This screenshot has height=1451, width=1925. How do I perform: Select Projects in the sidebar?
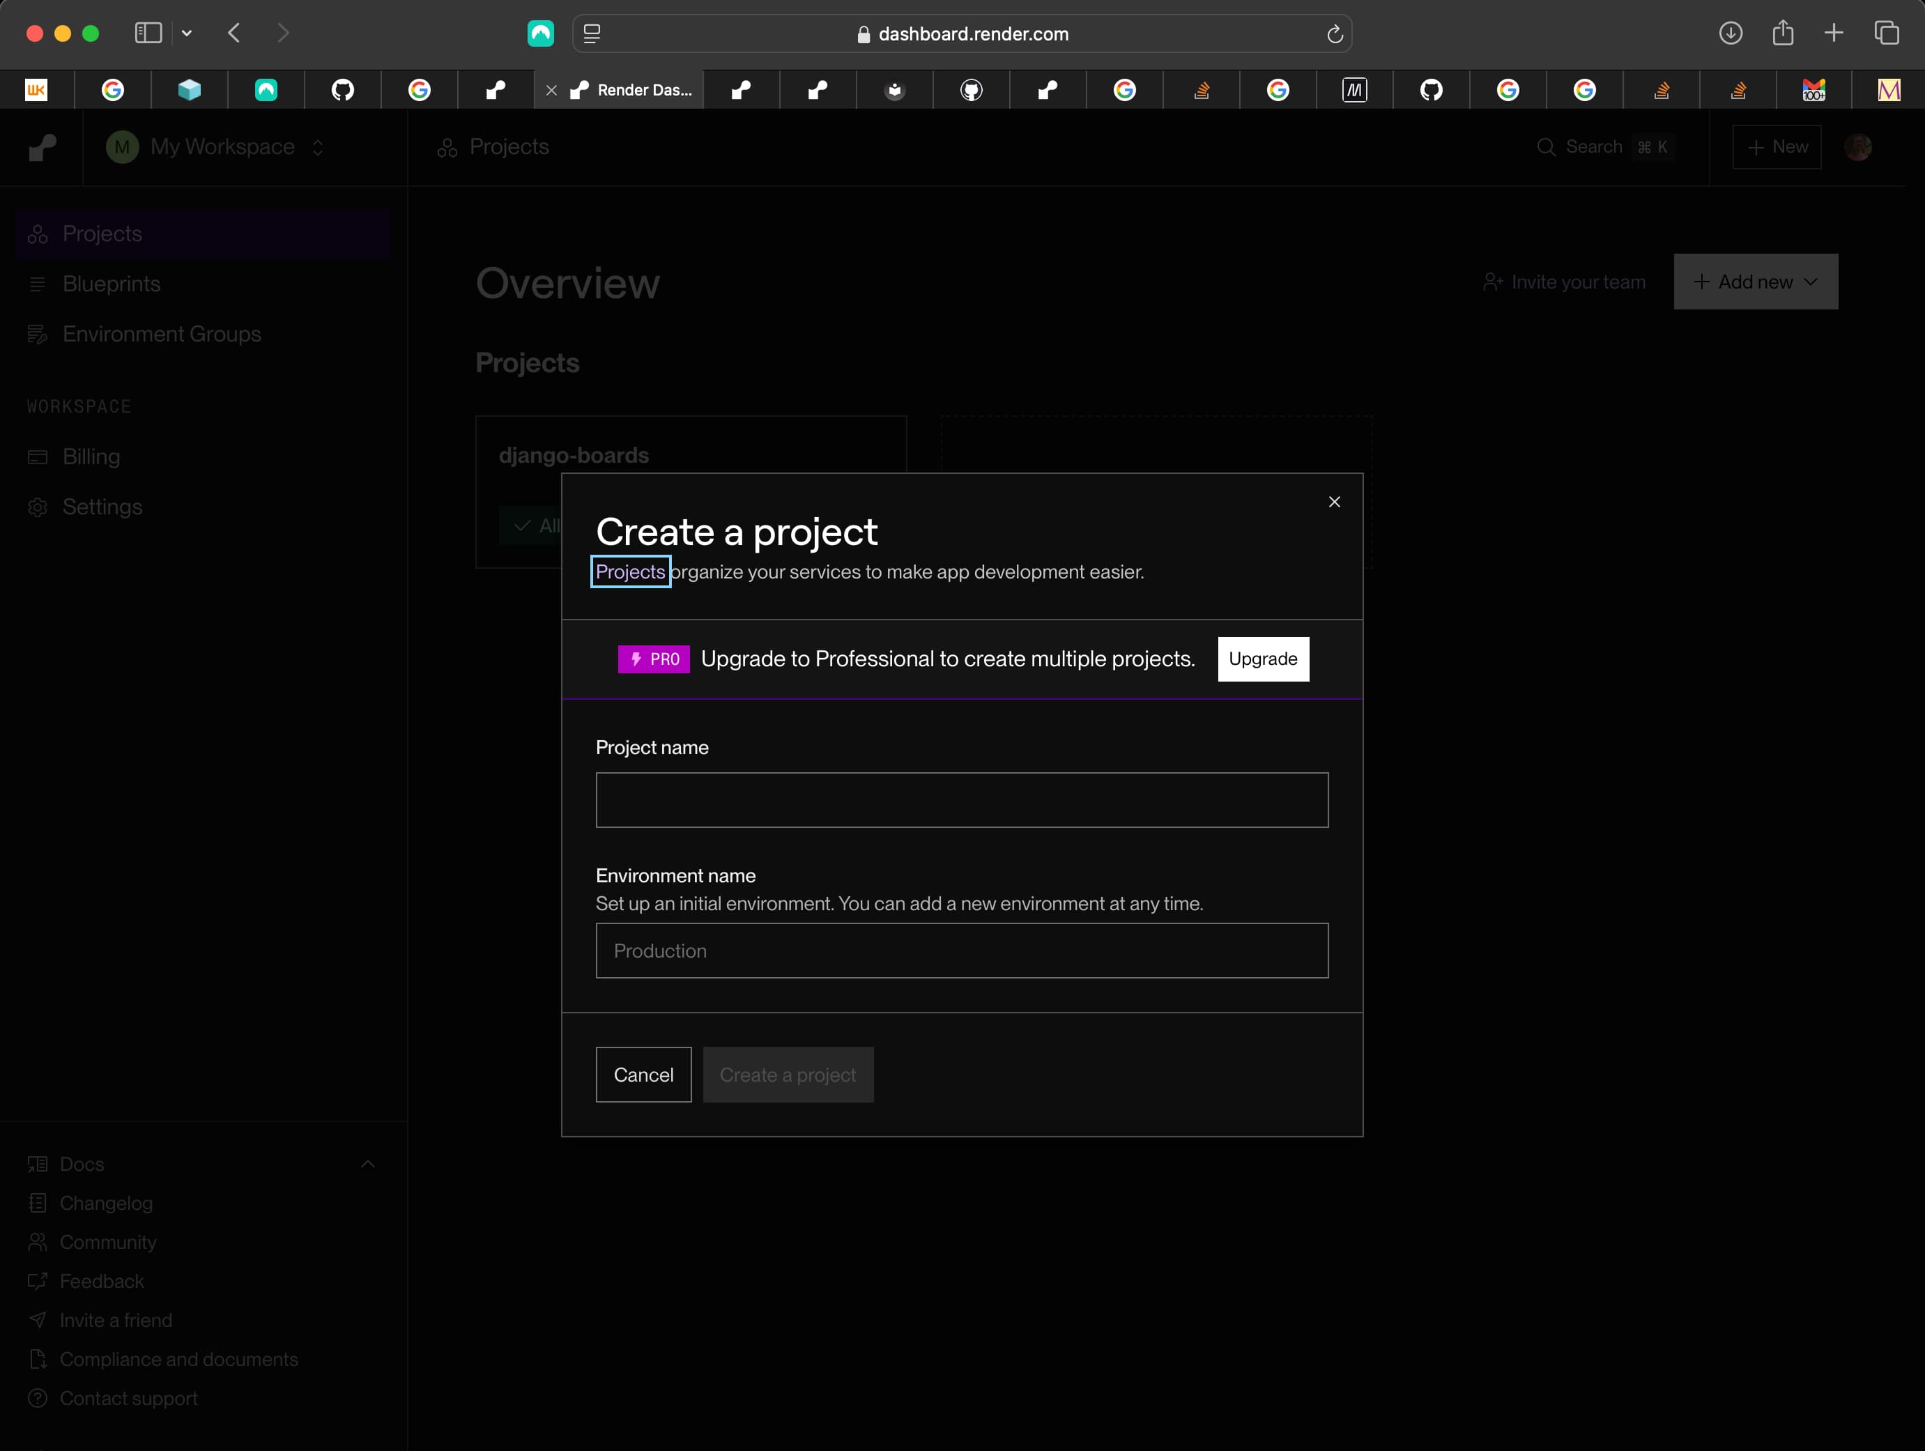[203, 233]
